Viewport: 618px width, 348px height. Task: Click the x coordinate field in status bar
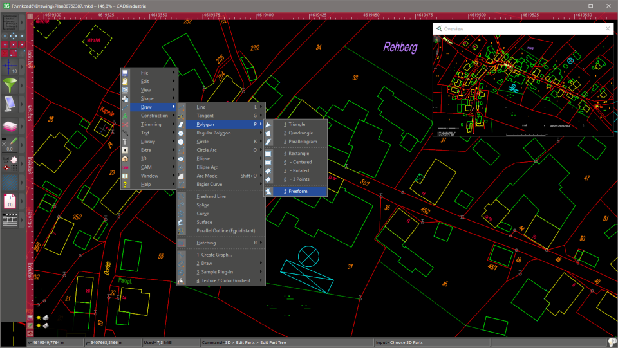[x=55, y=342]
